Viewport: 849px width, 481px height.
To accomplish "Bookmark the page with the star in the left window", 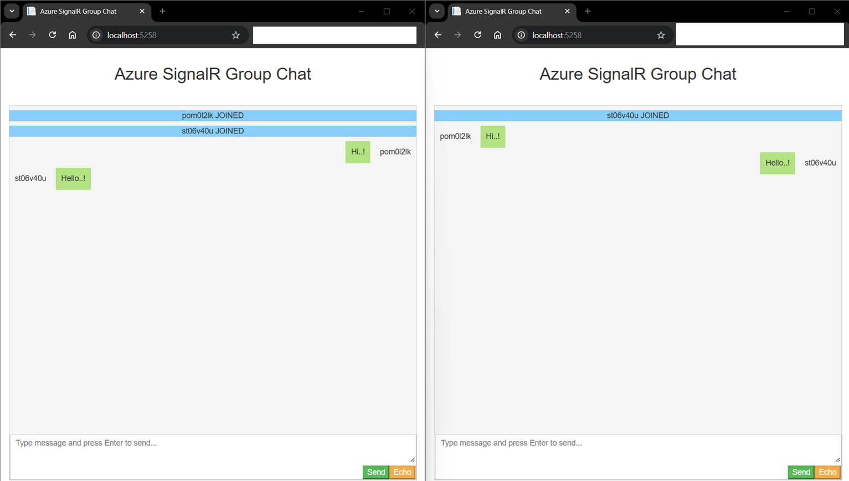I will click(235, 35).
